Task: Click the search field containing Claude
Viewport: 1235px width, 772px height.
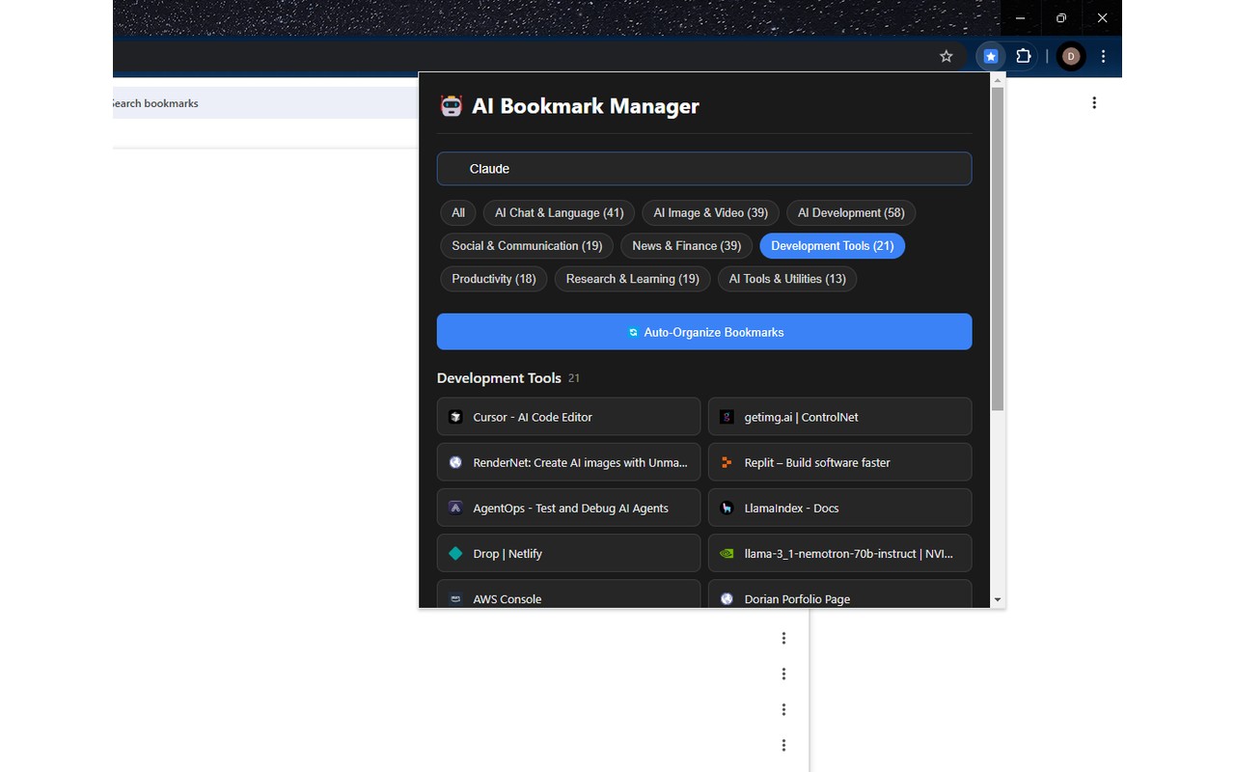Action: pyautogui.click(x=704, y=169)
